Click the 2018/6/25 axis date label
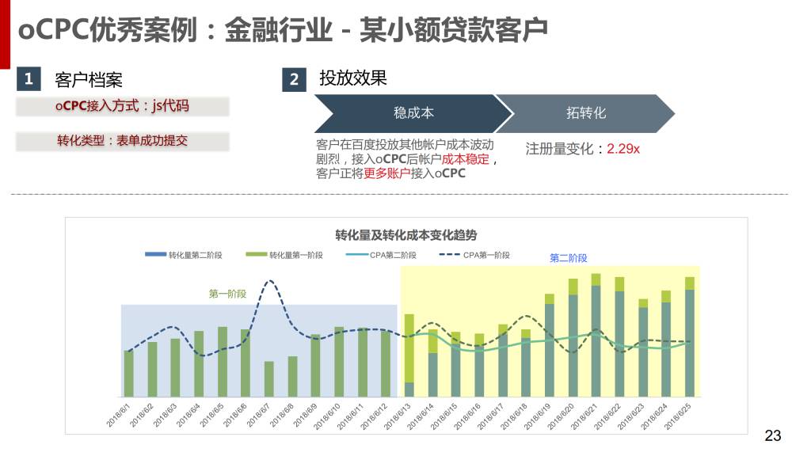Image resolution: width=811 pixels, height=456 pixels. [x=678, y=415]
